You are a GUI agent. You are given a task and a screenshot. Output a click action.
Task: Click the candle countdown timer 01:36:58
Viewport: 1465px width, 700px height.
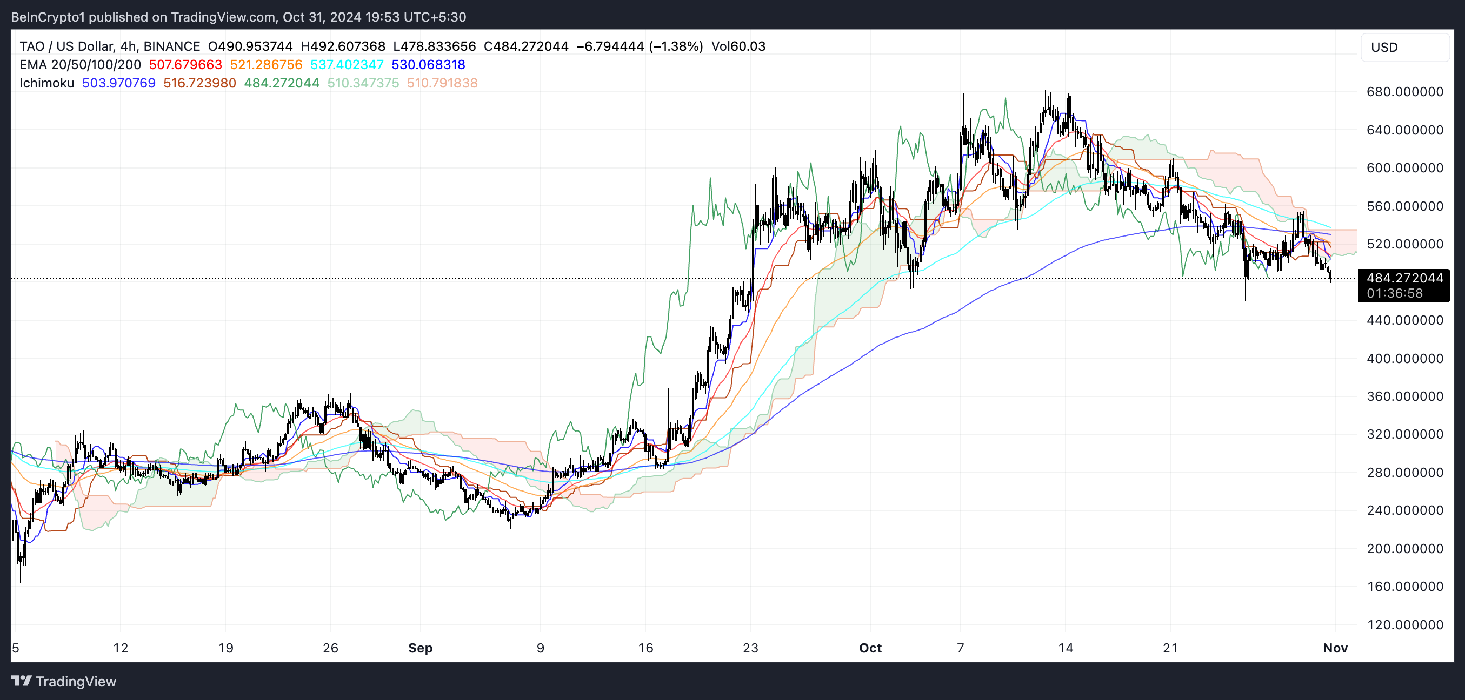(x=1395, y=293)
